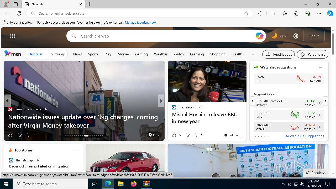
Task: Click the Sign in button
Action: tap(314, 36)
